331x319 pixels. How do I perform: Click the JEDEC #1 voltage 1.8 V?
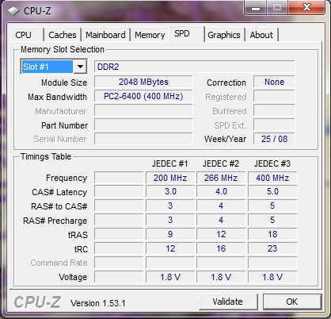click(170, 277)
